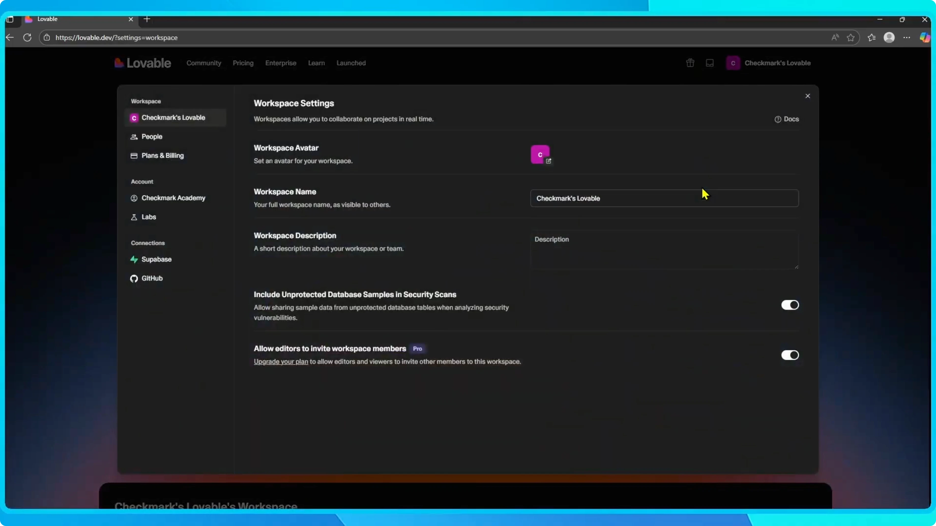Select Checkmark's Lovable in settings sidebar

point(175,118)
